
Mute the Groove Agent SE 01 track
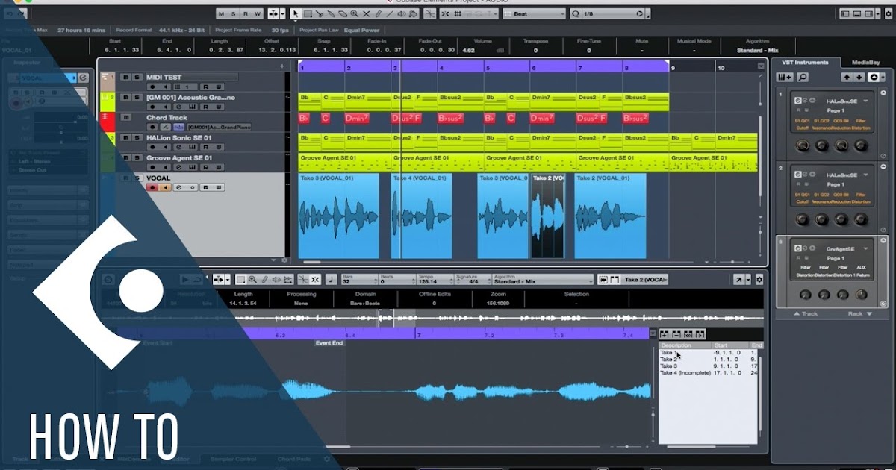click(x=125, y=158)
